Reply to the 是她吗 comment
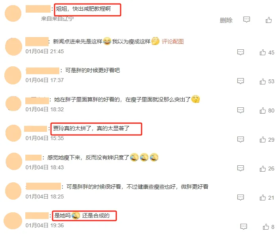The width and height of the screenshot is (280, 234). point(244,227)
